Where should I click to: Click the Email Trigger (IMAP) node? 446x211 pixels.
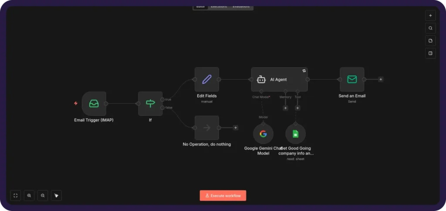tap(94, 104)
